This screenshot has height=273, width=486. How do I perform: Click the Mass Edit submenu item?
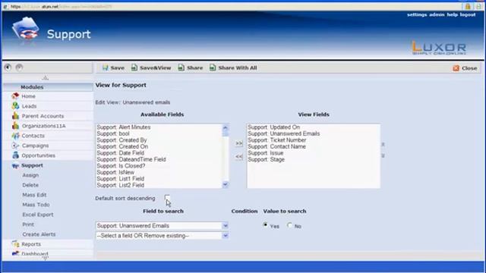coord(34,195)
